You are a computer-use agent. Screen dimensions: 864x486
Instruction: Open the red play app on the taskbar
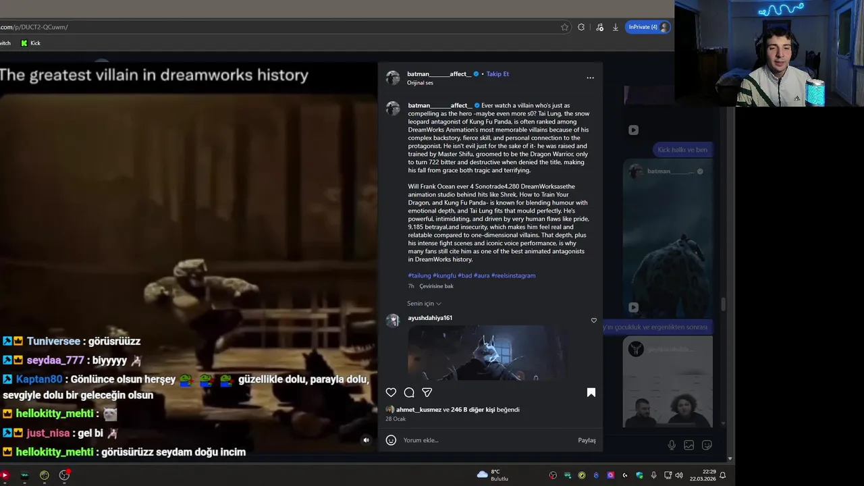(x=4, y=475)
